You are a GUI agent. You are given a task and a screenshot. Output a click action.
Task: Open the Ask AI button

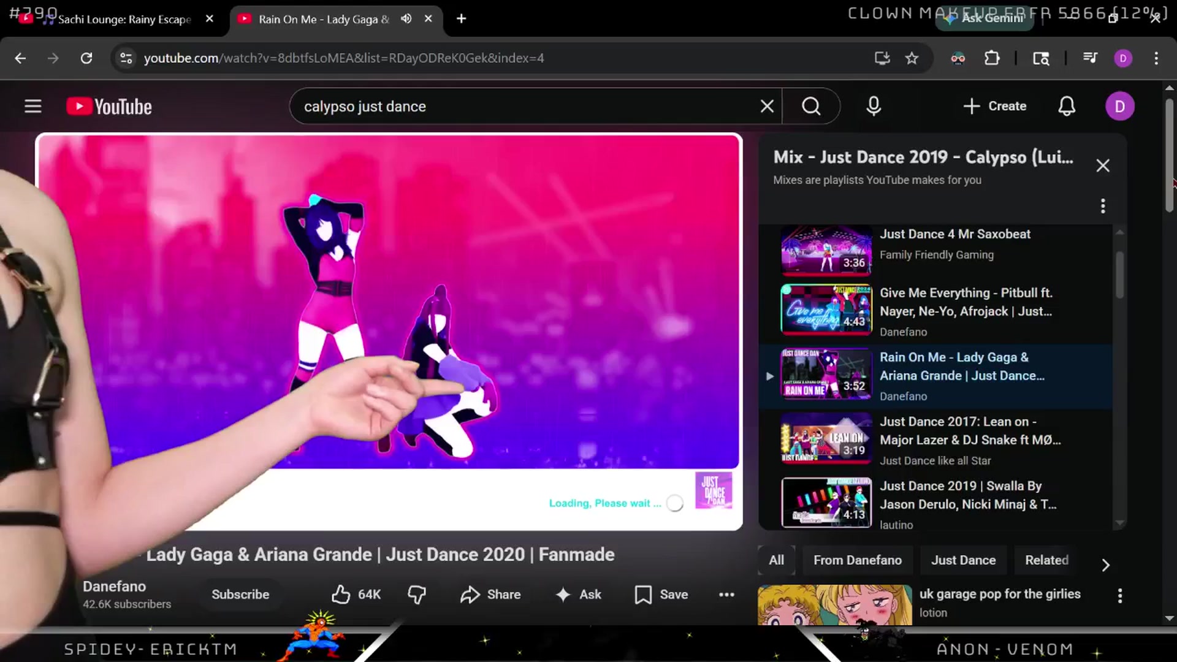click(x=578, y=595)
